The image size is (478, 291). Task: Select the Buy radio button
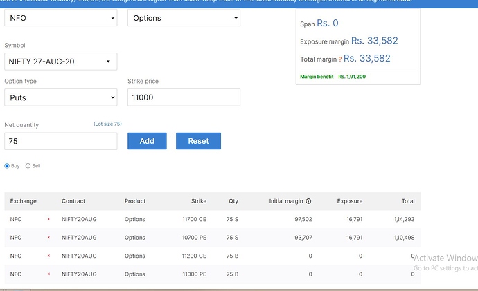7,166
